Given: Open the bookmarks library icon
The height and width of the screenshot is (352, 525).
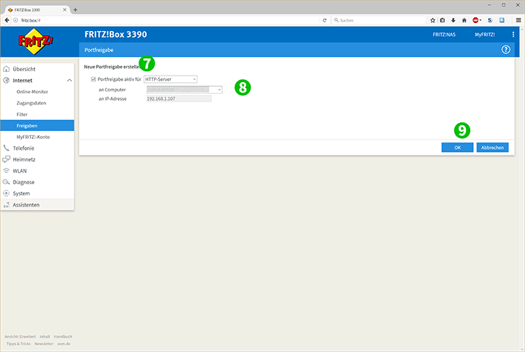Looking at the screenshot, I should (x=442, y=20).
